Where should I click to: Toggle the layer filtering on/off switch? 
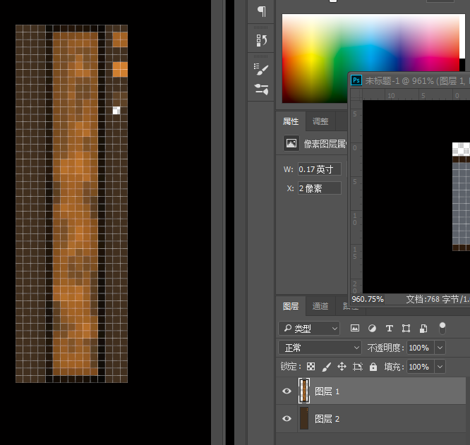click(442, 328)
